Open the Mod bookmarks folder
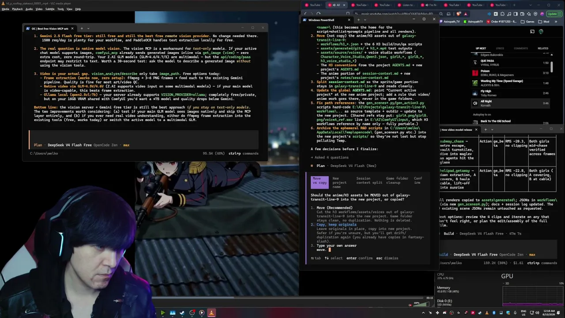The width and height of the screenshot is (565, 318). click(544, 22)
